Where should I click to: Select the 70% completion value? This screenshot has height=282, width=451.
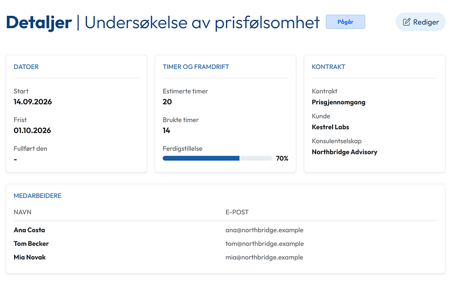(282, 158)
